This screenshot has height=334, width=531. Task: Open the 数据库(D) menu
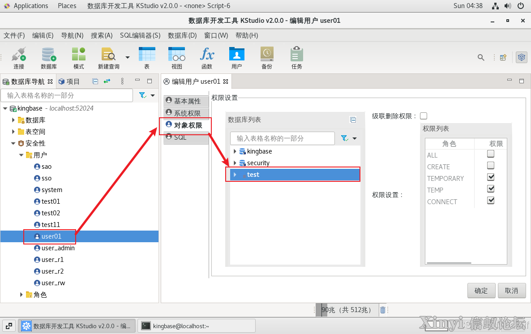tap(182, 35)
